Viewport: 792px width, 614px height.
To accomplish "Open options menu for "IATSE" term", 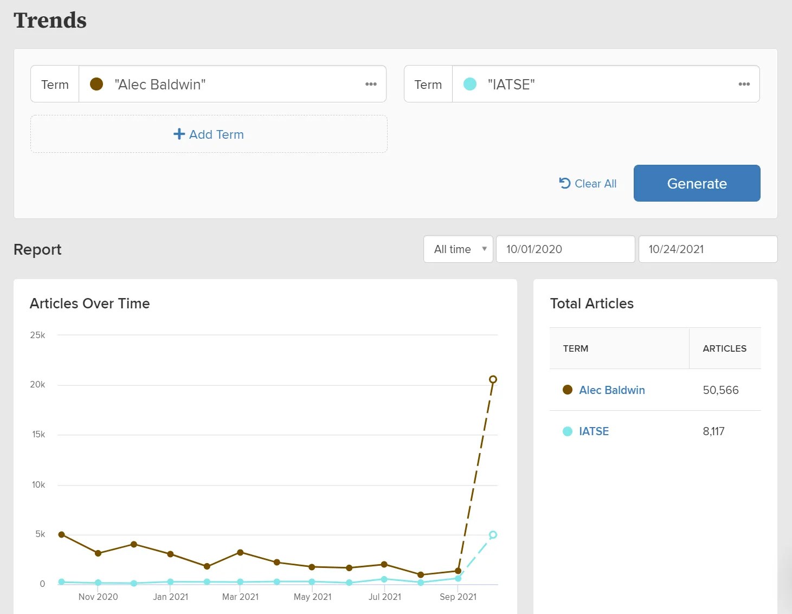I will click(744, 84).
